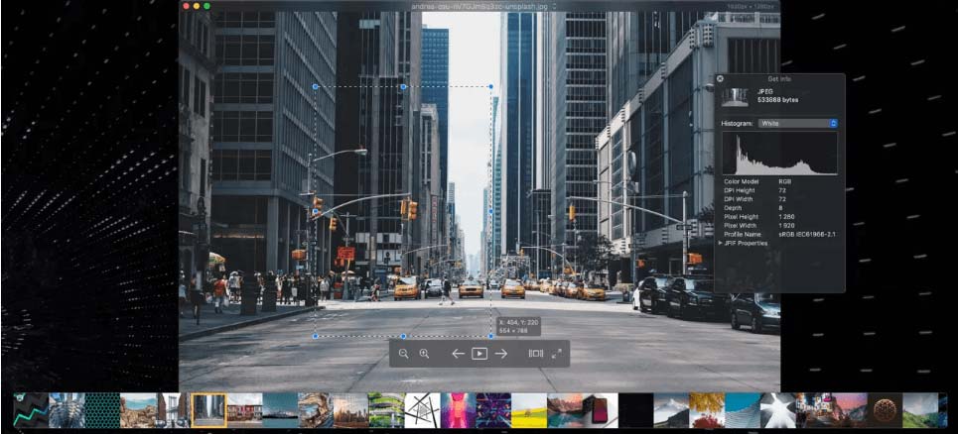Select the highlighted city street thumbnail in filmstrip

208,410
